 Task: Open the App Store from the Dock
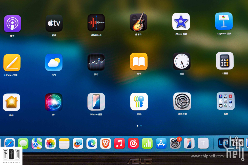click(x=161, y=143)
